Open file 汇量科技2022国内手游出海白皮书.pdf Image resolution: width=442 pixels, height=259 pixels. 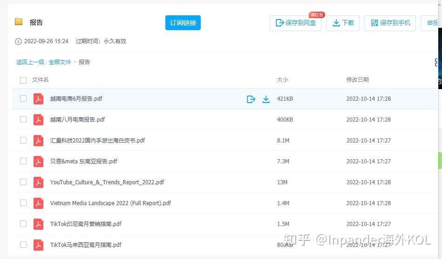(97, 141)
